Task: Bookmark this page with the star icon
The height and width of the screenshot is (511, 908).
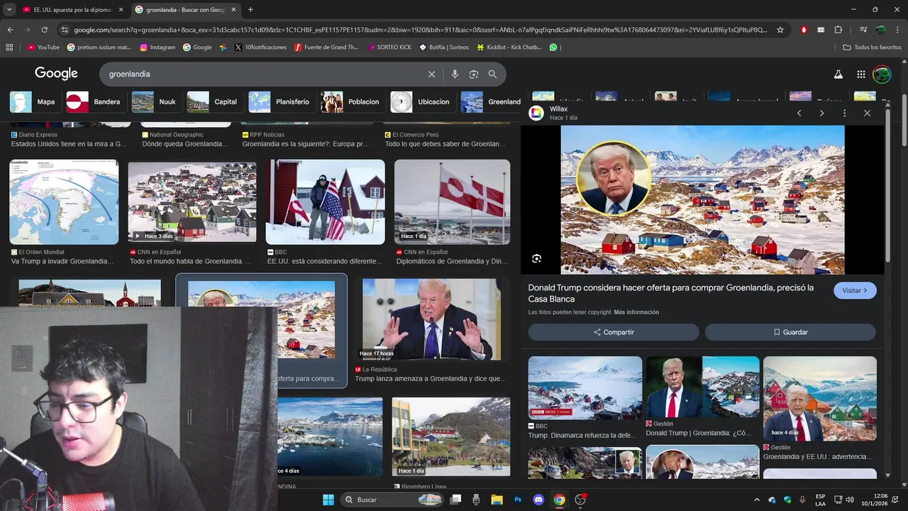Action: click(780, 30)
